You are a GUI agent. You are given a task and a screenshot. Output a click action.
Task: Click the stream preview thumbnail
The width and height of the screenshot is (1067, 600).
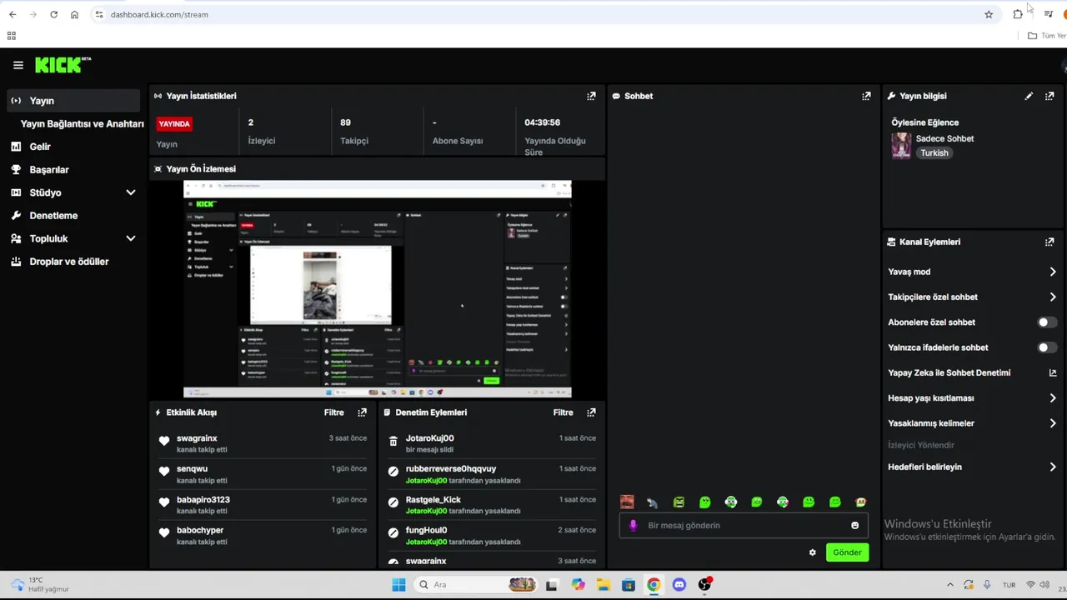pos(377,288)
